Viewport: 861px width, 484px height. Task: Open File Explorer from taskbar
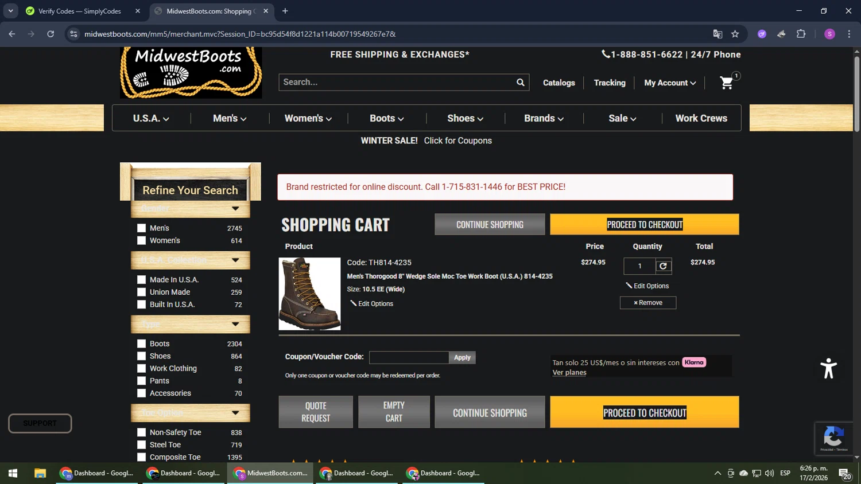coord(40,473)
